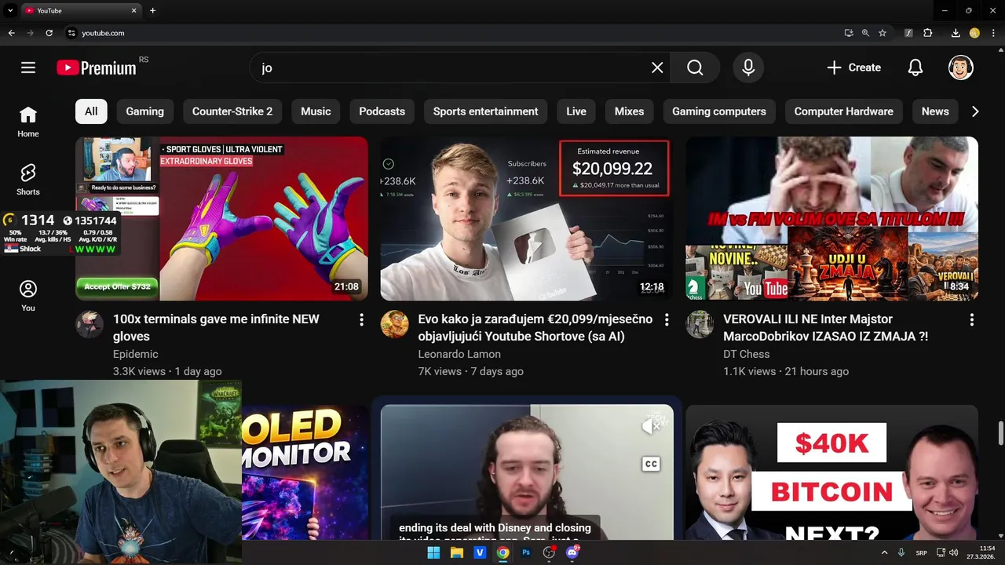Visit the DT Chess channel name
This screenshot has width=1005, height=565.
[747, 354]
